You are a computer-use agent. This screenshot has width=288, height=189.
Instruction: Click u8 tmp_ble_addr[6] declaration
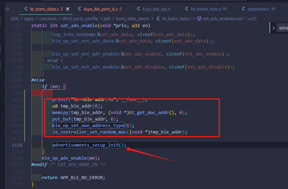click(77, 106)
